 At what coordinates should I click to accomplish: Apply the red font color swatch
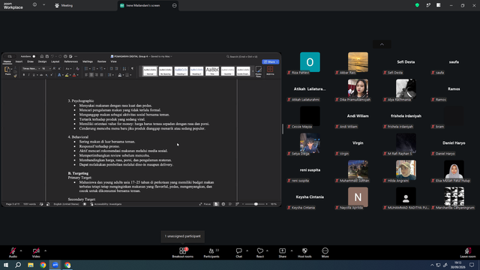coord(74,75)
